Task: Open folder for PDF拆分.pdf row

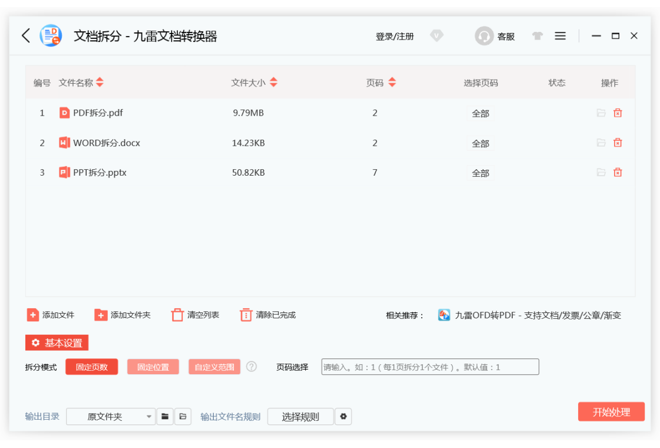Action: click(x=601, y=113)
